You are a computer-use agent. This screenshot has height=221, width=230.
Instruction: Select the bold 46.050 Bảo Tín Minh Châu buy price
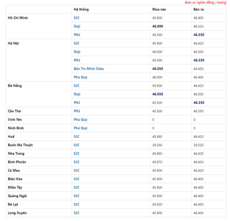click(157, 69)
